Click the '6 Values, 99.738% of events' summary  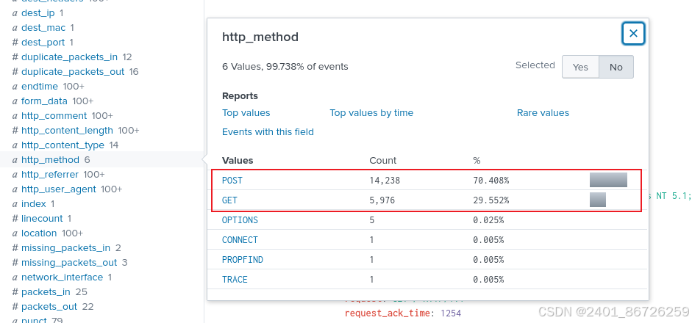[x=285, y=67]
